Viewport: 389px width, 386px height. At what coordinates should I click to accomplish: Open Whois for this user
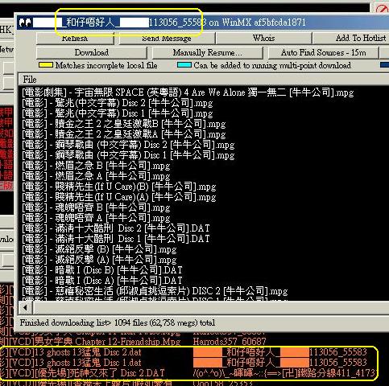click(x=263, y=39)
